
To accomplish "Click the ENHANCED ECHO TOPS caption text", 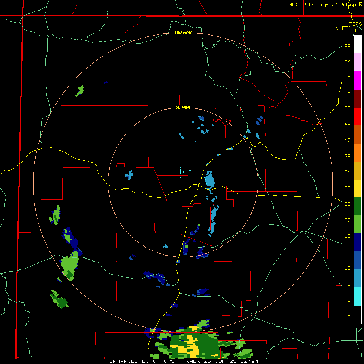I will [x=184, y=361].
